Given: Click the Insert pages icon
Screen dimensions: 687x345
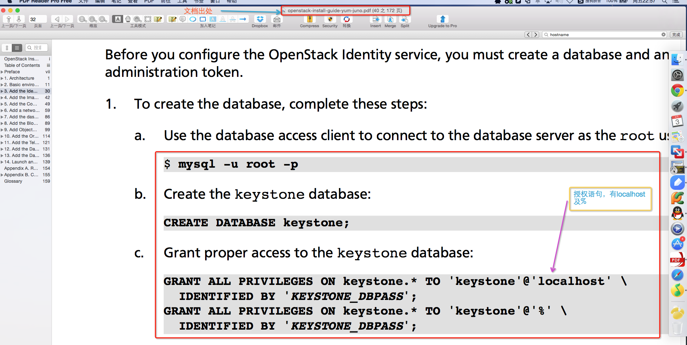Looking at the screenshot, I should tap(376, 19).
